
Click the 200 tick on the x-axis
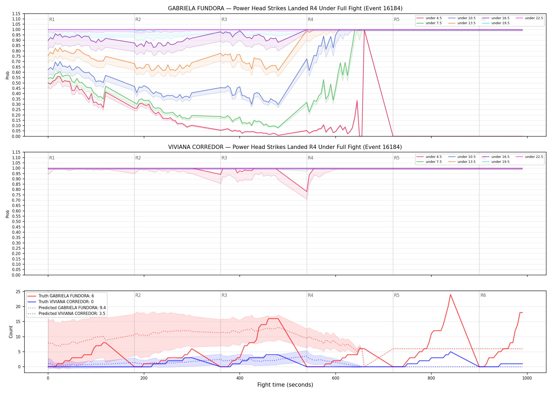click(144, 378)
